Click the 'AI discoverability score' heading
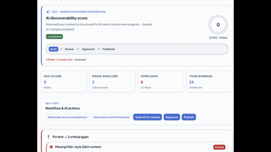This screenshot has width=271, height=152. [67, 18]
